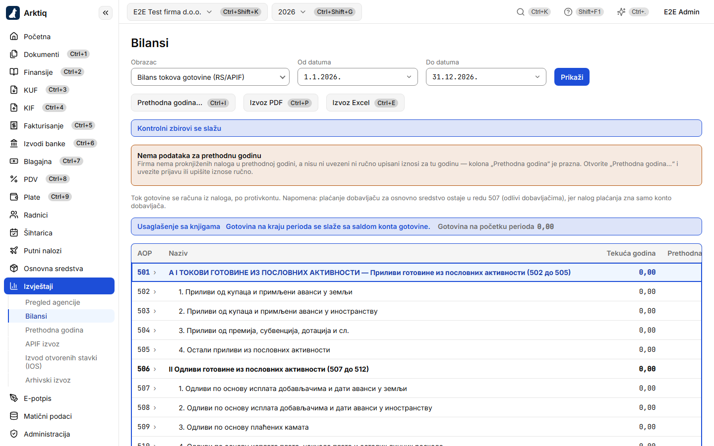Open the E2E Test firma company selector
This screenshot has height=446, width=714.
(x=197, y=12)
